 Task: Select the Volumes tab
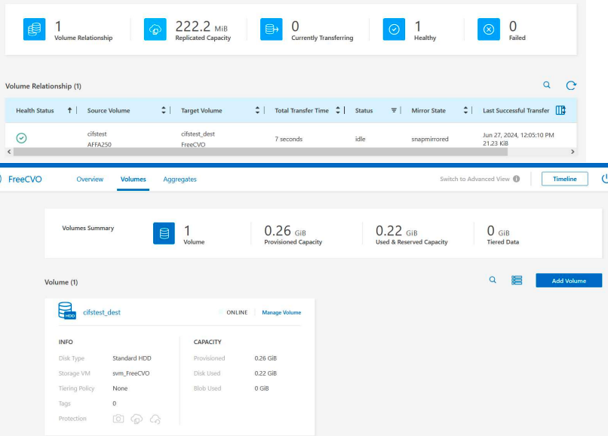click(x=133, y=180)
